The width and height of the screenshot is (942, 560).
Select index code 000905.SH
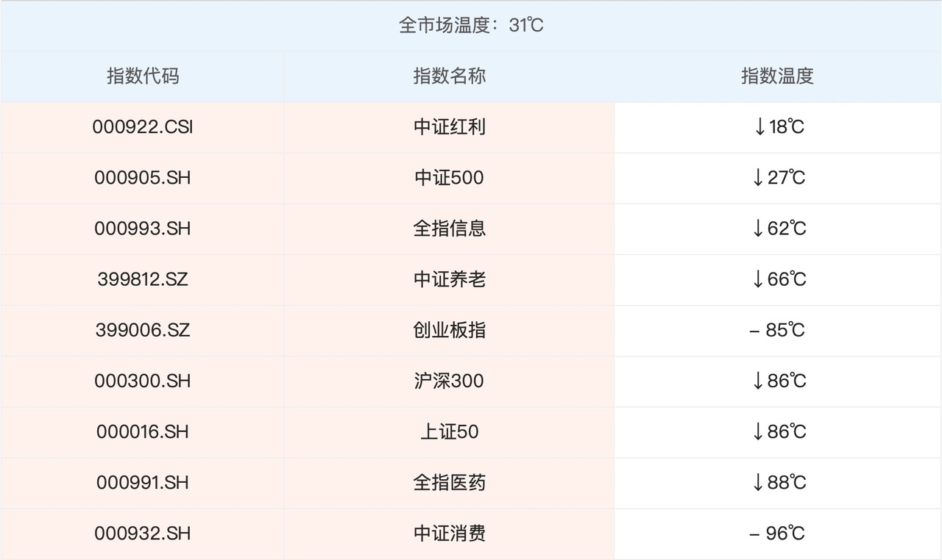(x=143, y=178)
